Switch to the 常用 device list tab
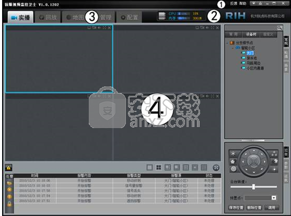Viewport: 291px width, 216px height. 234,34
